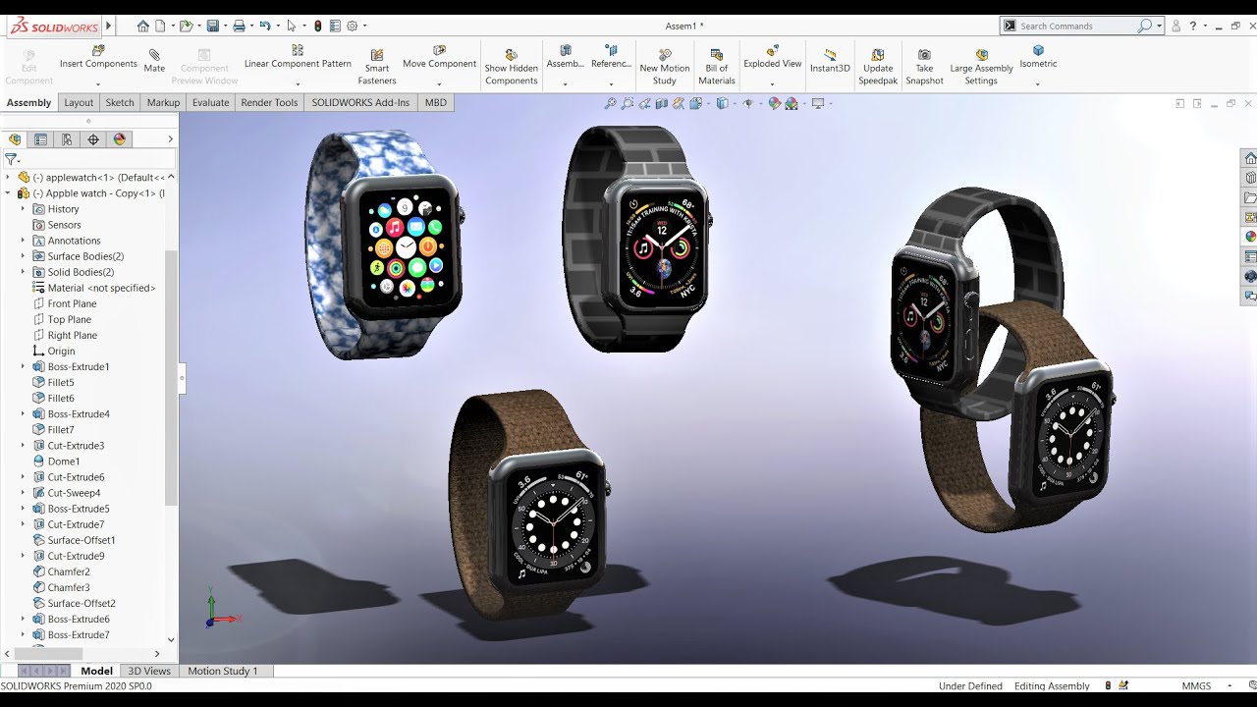Open the DisplayManager color ball tab icon
This screenshot has width=1257, height=707.
(120, 139)
